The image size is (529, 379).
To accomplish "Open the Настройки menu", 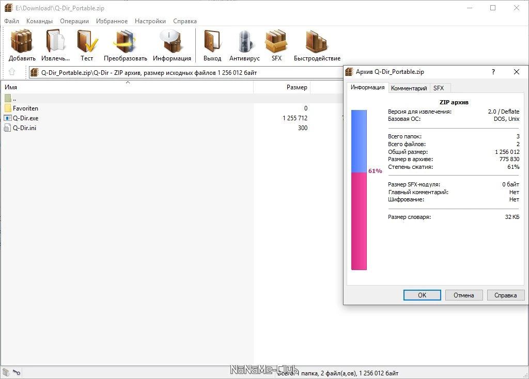I will [150, 21].
